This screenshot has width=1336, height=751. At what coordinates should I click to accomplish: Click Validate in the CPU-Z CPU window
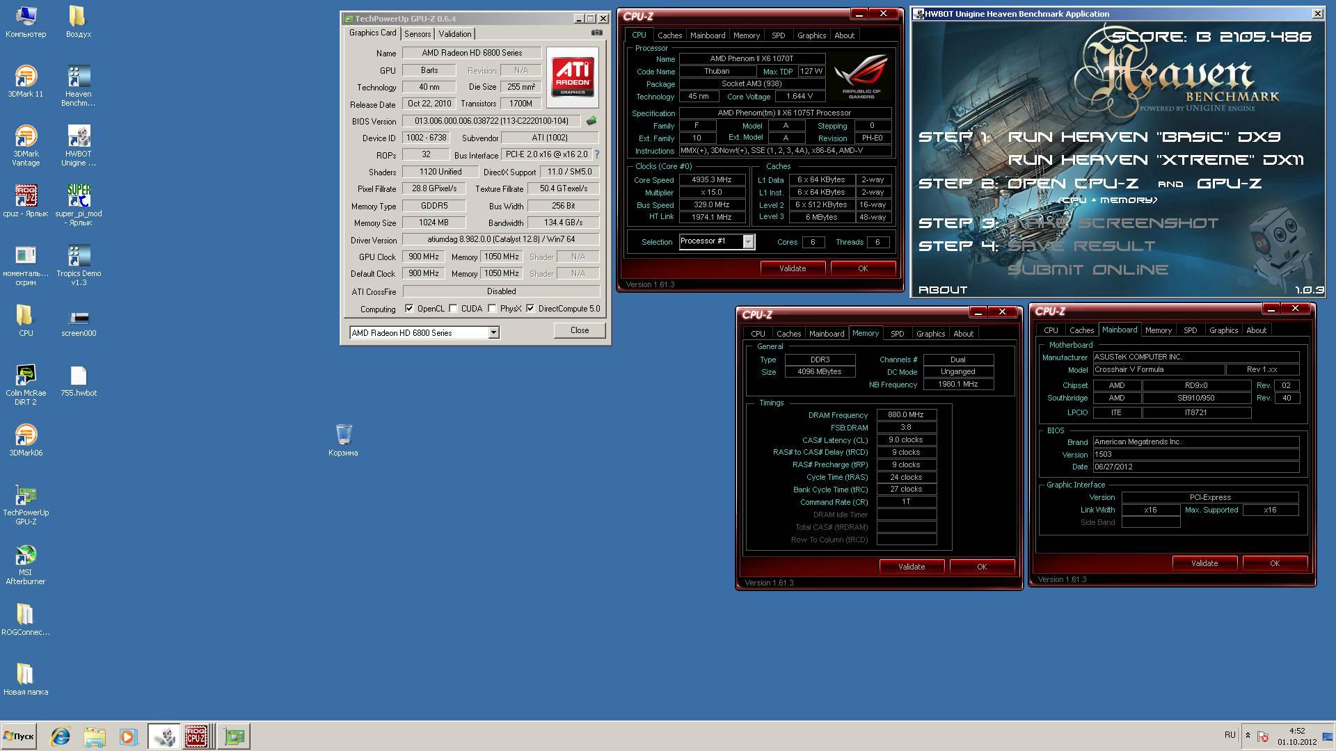tap(793, 268)
